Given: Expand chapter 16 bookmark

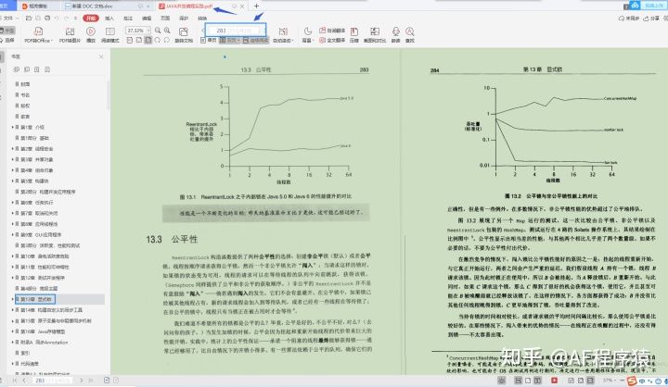Looking at the screenshot, I should point(12,331).
